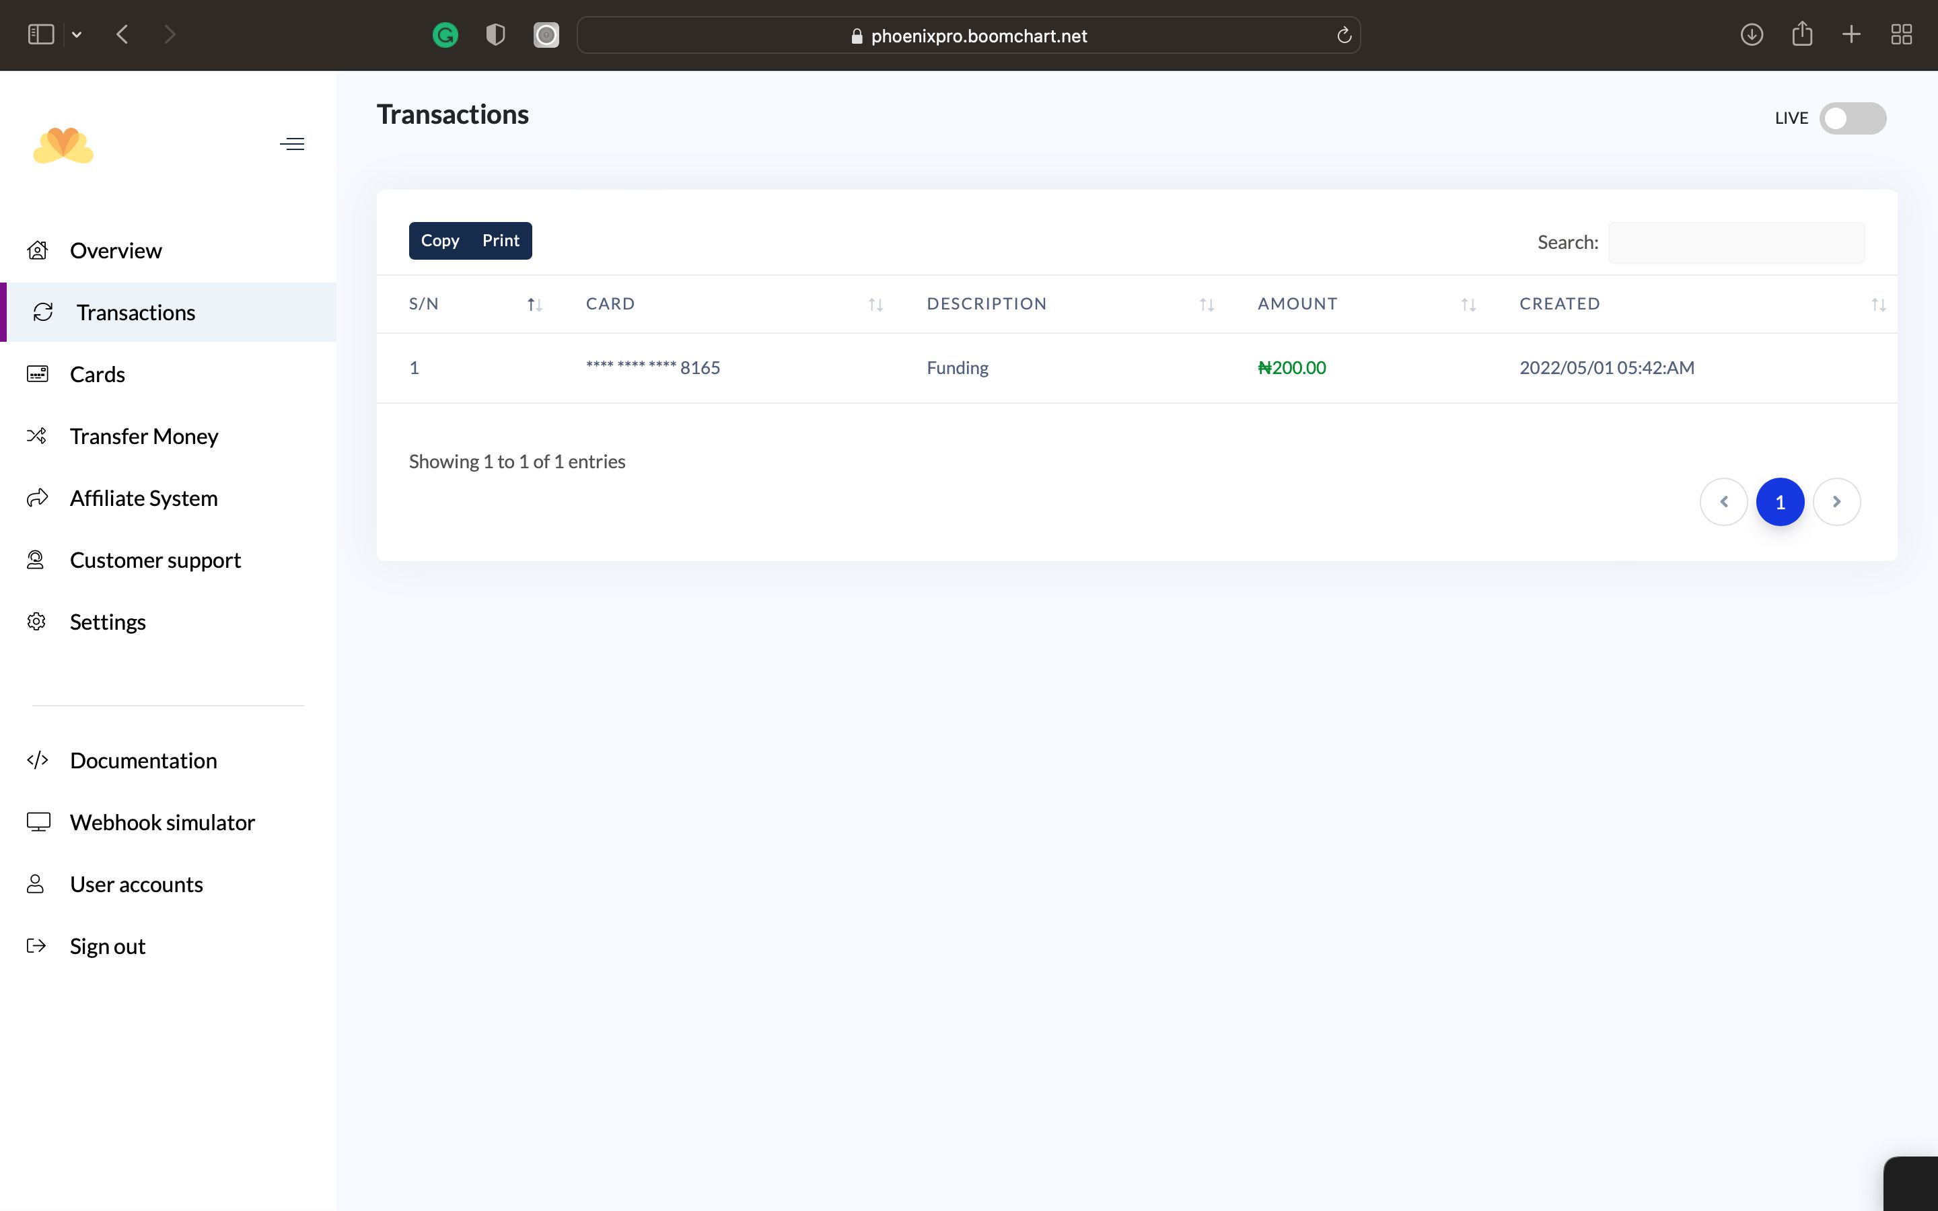The image size is (1938, 1211).
Task: Click the Share icon in toolbar
Action: pos(1802,34)
